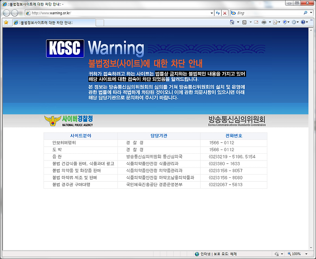Expand the zoom level dropdown arrow
Image resolution: width=316 pixels, height=259 pixels.
coord(306,254)
